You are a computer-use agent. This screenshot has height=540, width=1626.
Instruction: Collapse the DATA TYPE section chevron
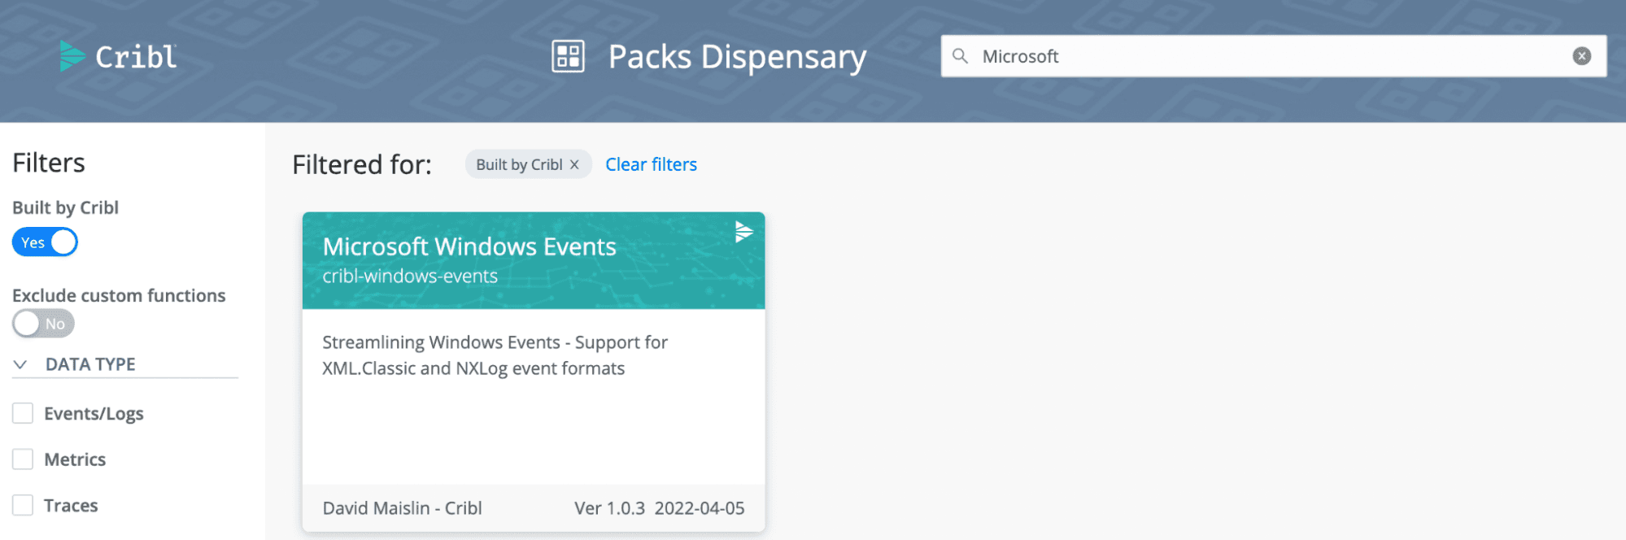pos(21,364)
